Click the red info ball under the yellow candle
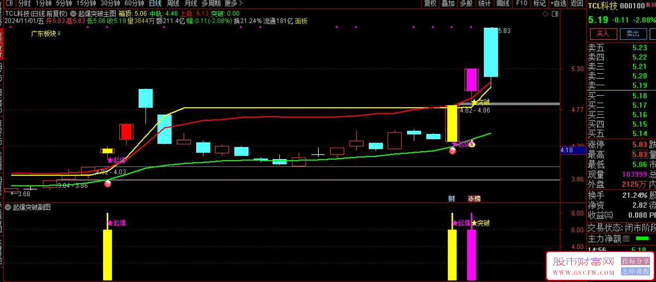 click(x=453, y=151)
